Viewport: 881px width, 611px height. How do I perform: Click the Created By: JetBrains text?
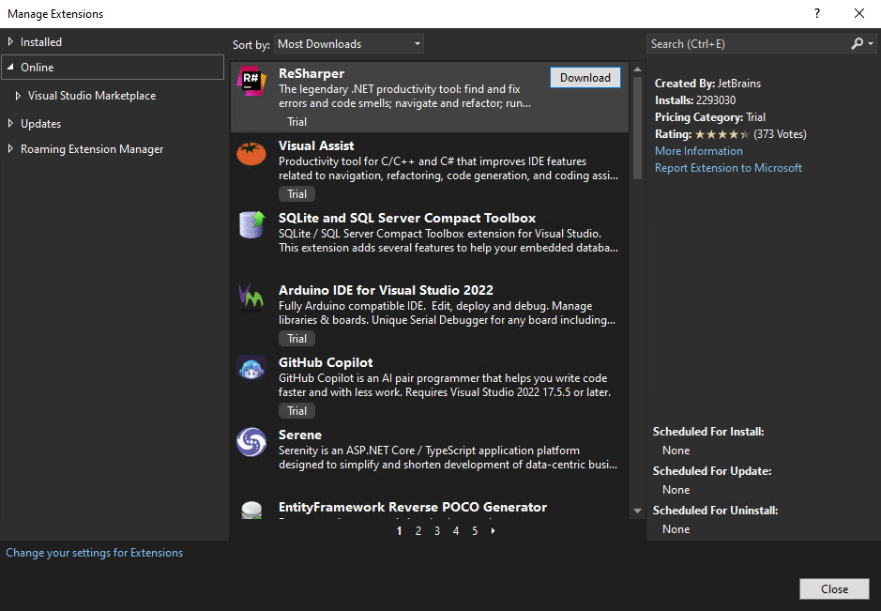(708, 84)
